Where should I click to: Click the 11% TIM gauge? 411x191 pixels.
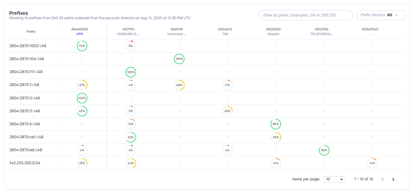point(227,85)
